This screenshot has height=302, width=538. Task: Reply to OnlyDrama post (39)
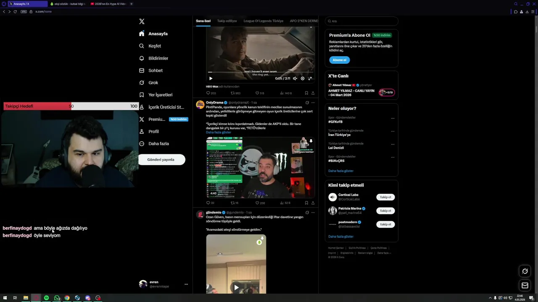point(210,203)
